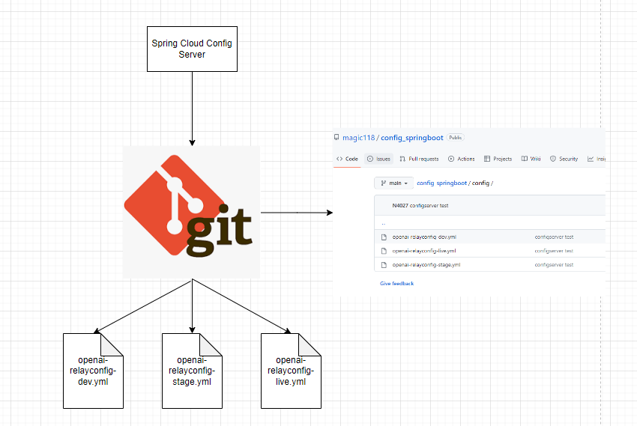
Task: Click the Code angle-bracket icon
Action: (339, 159)
